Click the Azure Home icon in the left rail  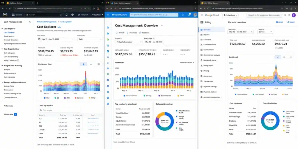[x=108, y=27]
